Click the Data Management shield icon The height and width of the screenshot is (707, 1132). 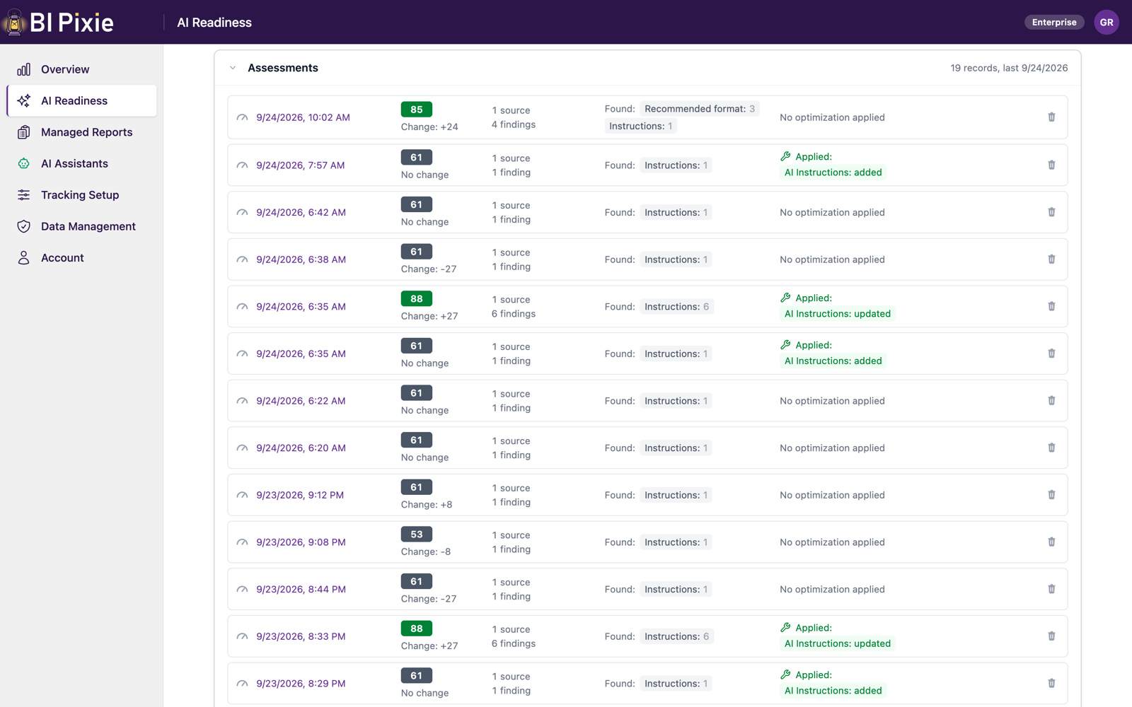pos(24,226)
